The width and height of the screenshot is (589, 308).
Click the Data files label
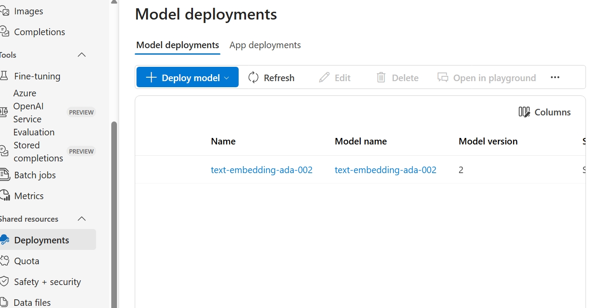32,303
